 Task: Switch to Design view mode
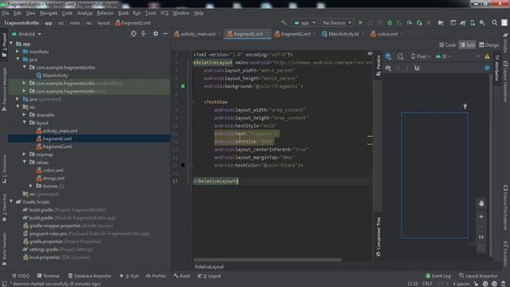(488, 45)
